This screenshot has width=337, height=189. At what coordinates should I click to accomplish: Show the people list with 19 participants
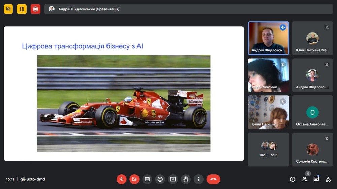(304, 179)
